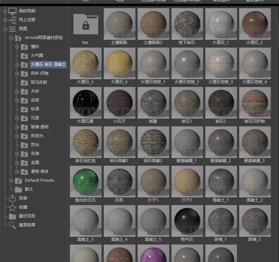The width and height of the screenshot is (279, 262).
Task: Select the 大理石_4 yellow sphere
Action: click(x=119, y=63)
